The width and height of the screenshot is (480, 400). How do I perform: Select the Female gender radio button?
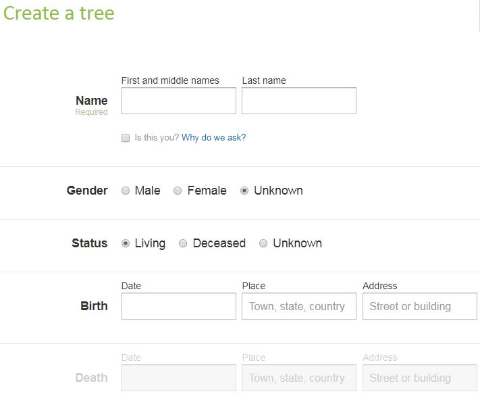pyautogui.click(x=178, y=191)
